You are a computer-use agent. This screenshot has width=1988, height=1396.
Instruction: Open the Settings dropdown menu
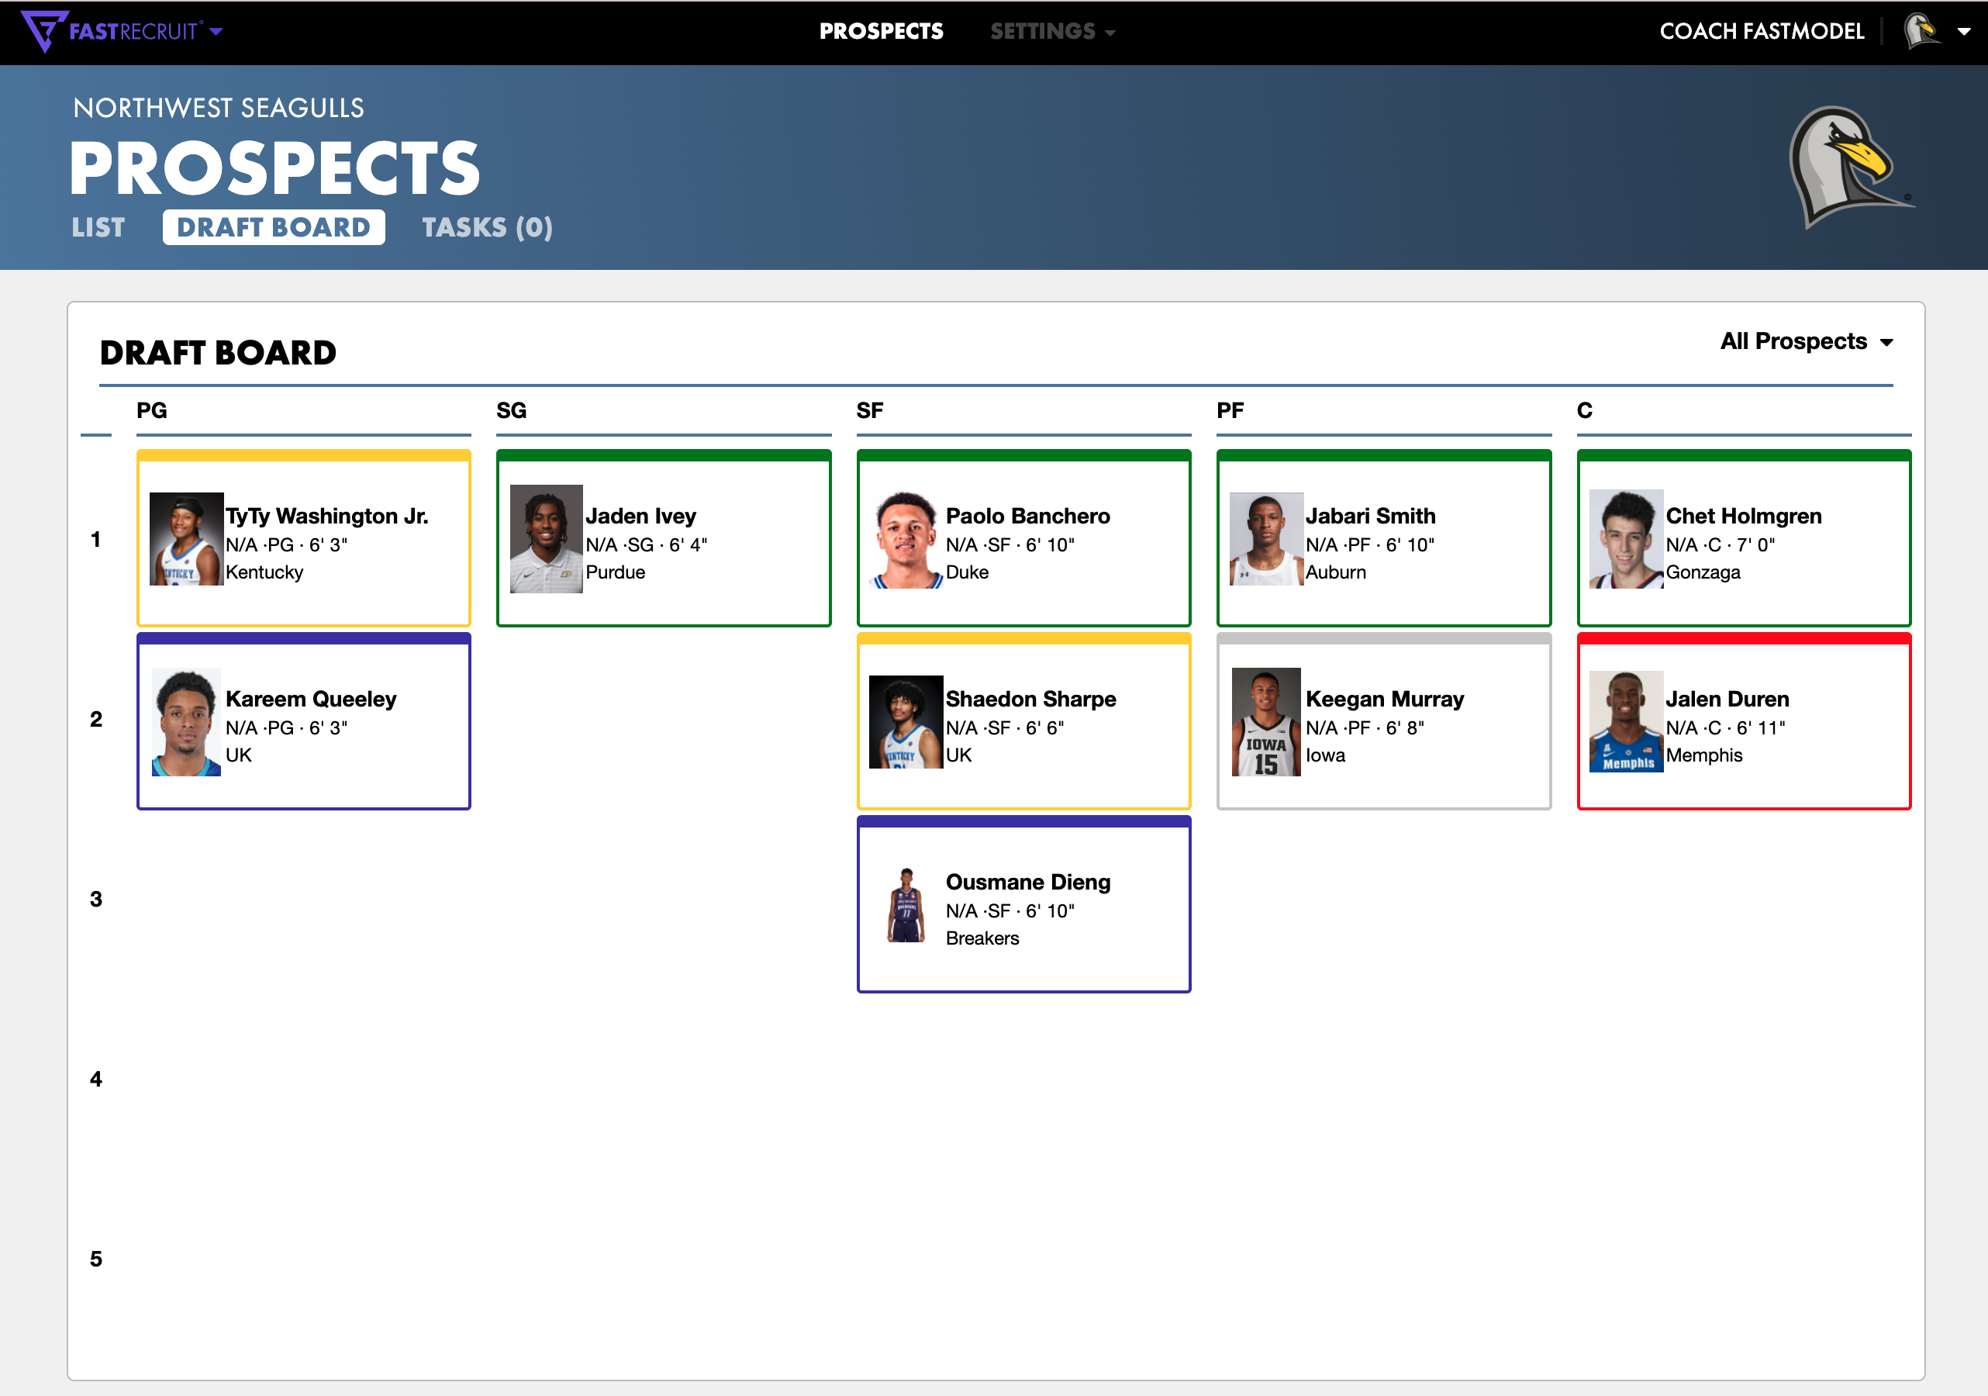pyautogui.click(x=1052, y=31)
